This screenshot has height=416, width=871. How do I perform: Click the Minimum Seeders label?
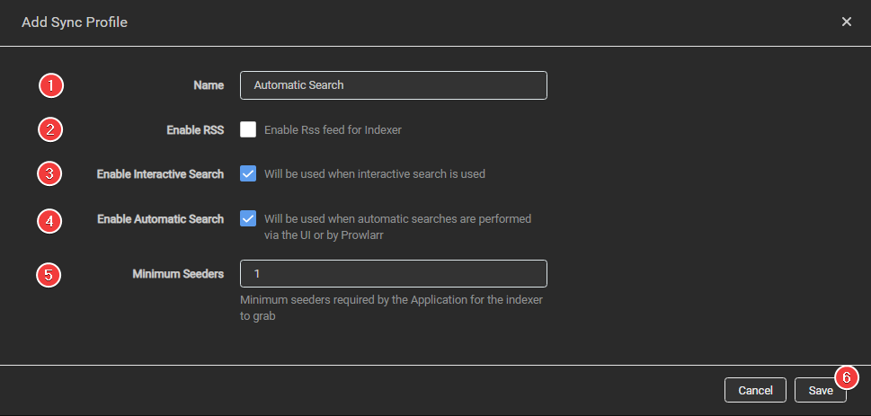tap(178, 273)
